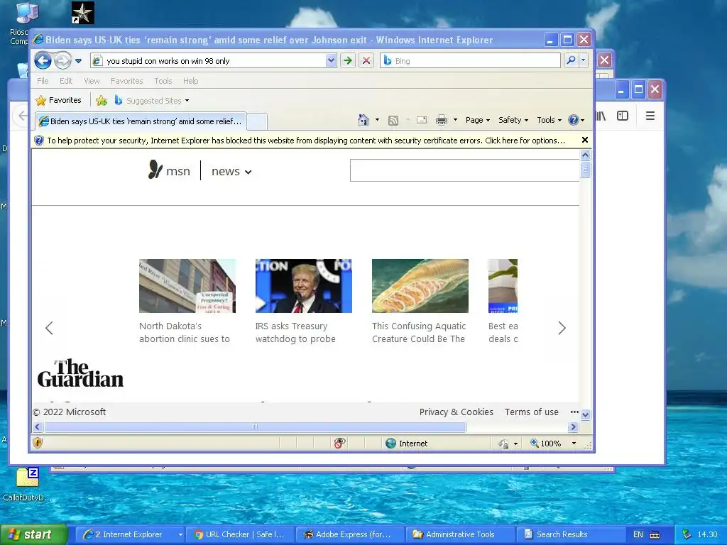Expand the Home button dropdown arrow
The image size is (727, 545).
[377, 120]
